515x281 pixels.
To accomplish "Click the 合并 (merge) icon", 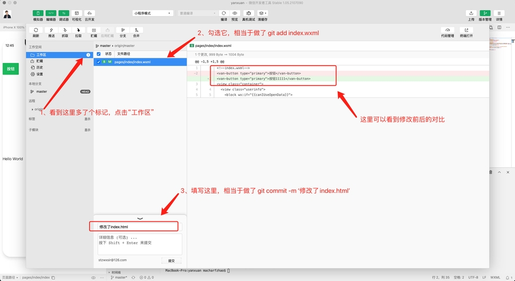I will tap(136, 30).
